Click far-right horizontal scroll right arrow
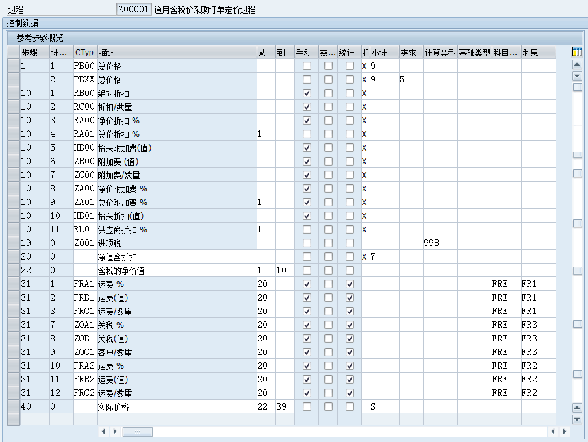This screenshot has width=588, height=442. tap(565, 432)
